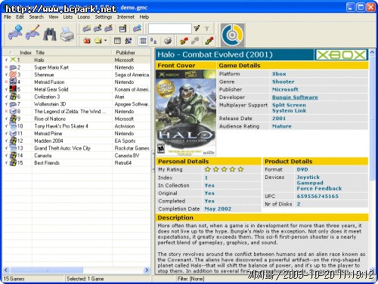Viewport: 378px width, 284px height.
Task: Click the small remove game toolbar icon
Action: [108, 29]
